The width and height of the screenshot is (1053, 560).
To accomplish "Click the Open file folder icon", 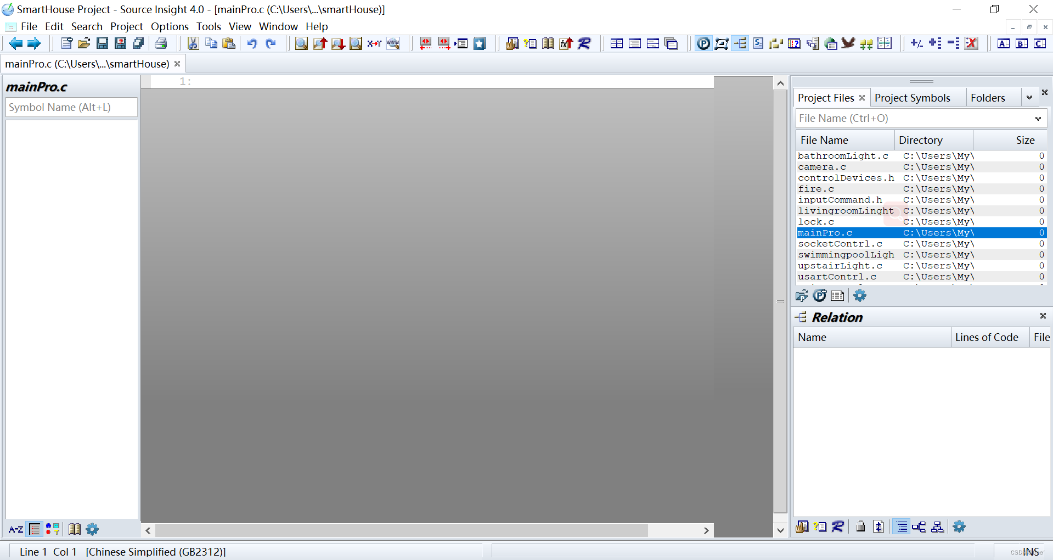I will coord(84,43).
